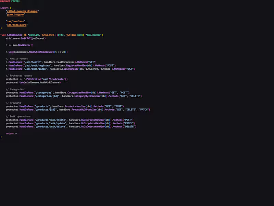This screenshot has width=274, height=206.
Task: Click the "/api/auth/register" route string
Action: [37, 66]
